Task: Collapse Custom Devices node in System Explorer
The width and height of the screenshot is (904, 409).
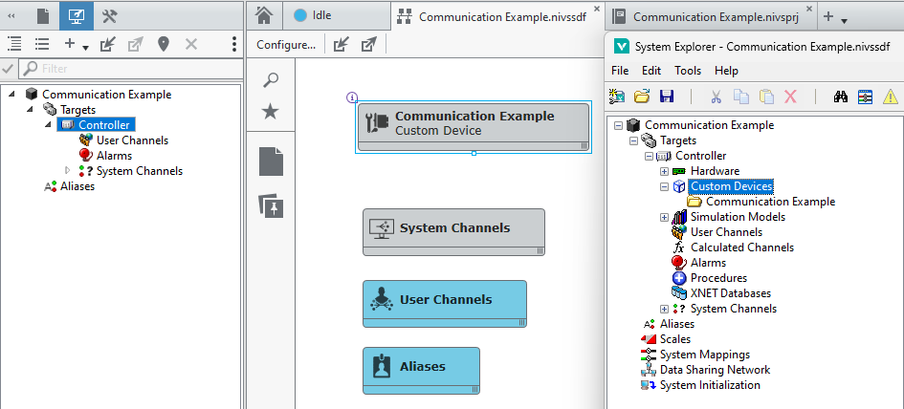Action: click(x=664, y=186)
